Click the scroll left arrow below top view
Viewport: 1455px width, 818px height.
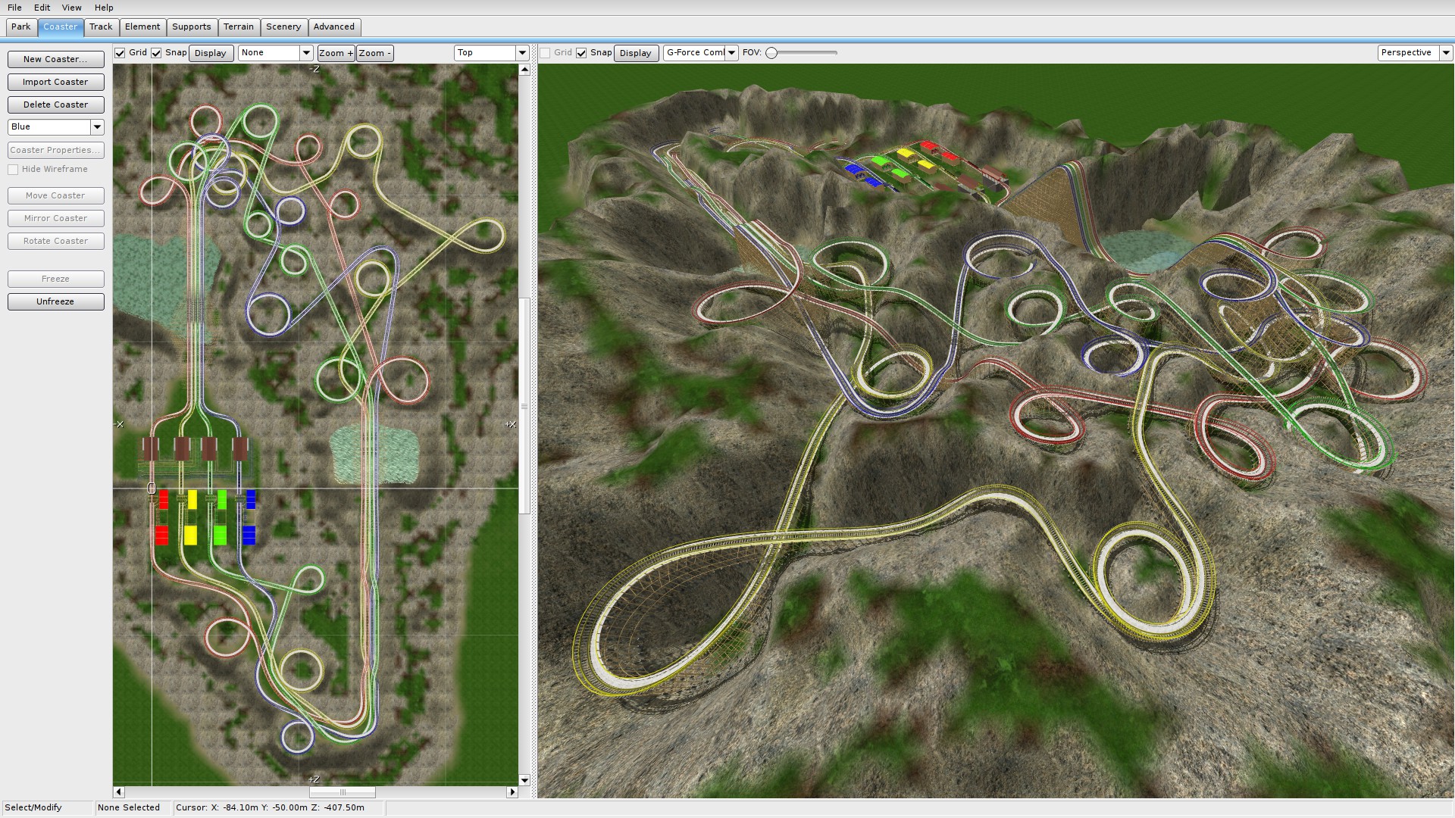[x=119, y=792]
